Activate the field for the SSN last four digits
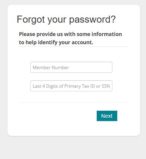146x159 pixels. pyautogui.click(x=71, y=86)
